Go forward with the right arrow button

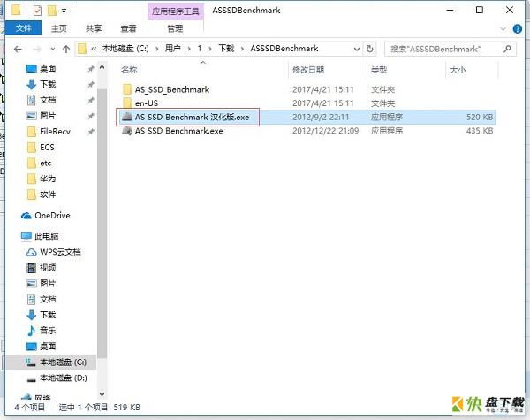pyautogui.click(x=37, y=49)
